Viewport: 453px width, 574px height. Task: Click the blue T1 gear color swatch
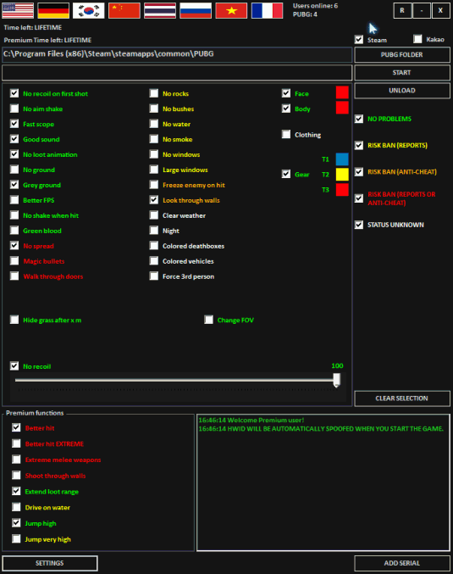pos(342,159)
